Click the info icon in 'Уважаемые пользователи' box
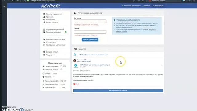 tap(115, 20)
